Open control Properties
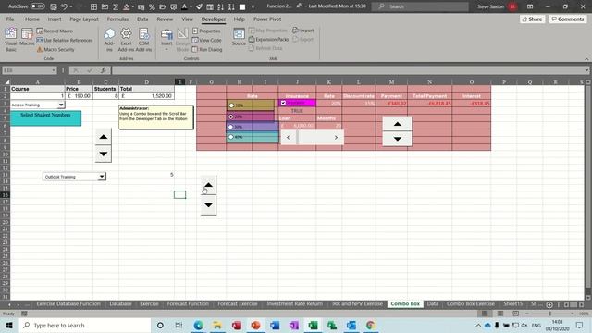The height and width of the screenshot is (333, 592). pos(206,31)
